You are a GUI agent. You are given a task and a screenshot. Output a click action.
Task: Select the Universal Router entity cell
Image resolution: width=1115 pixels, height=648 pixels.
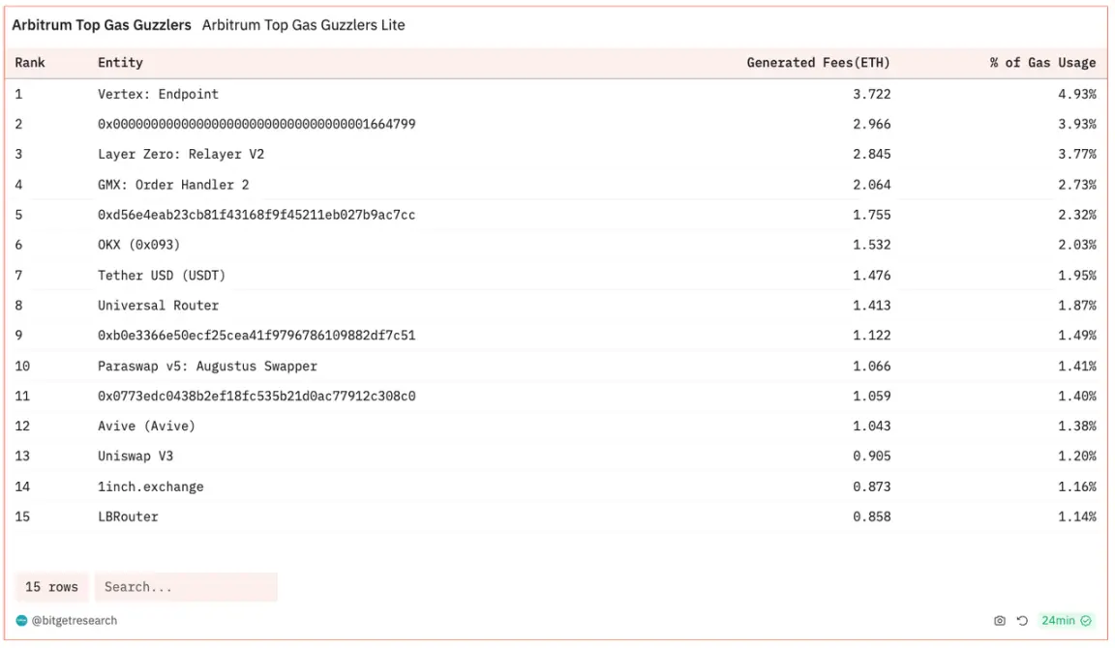click(158, 306)
